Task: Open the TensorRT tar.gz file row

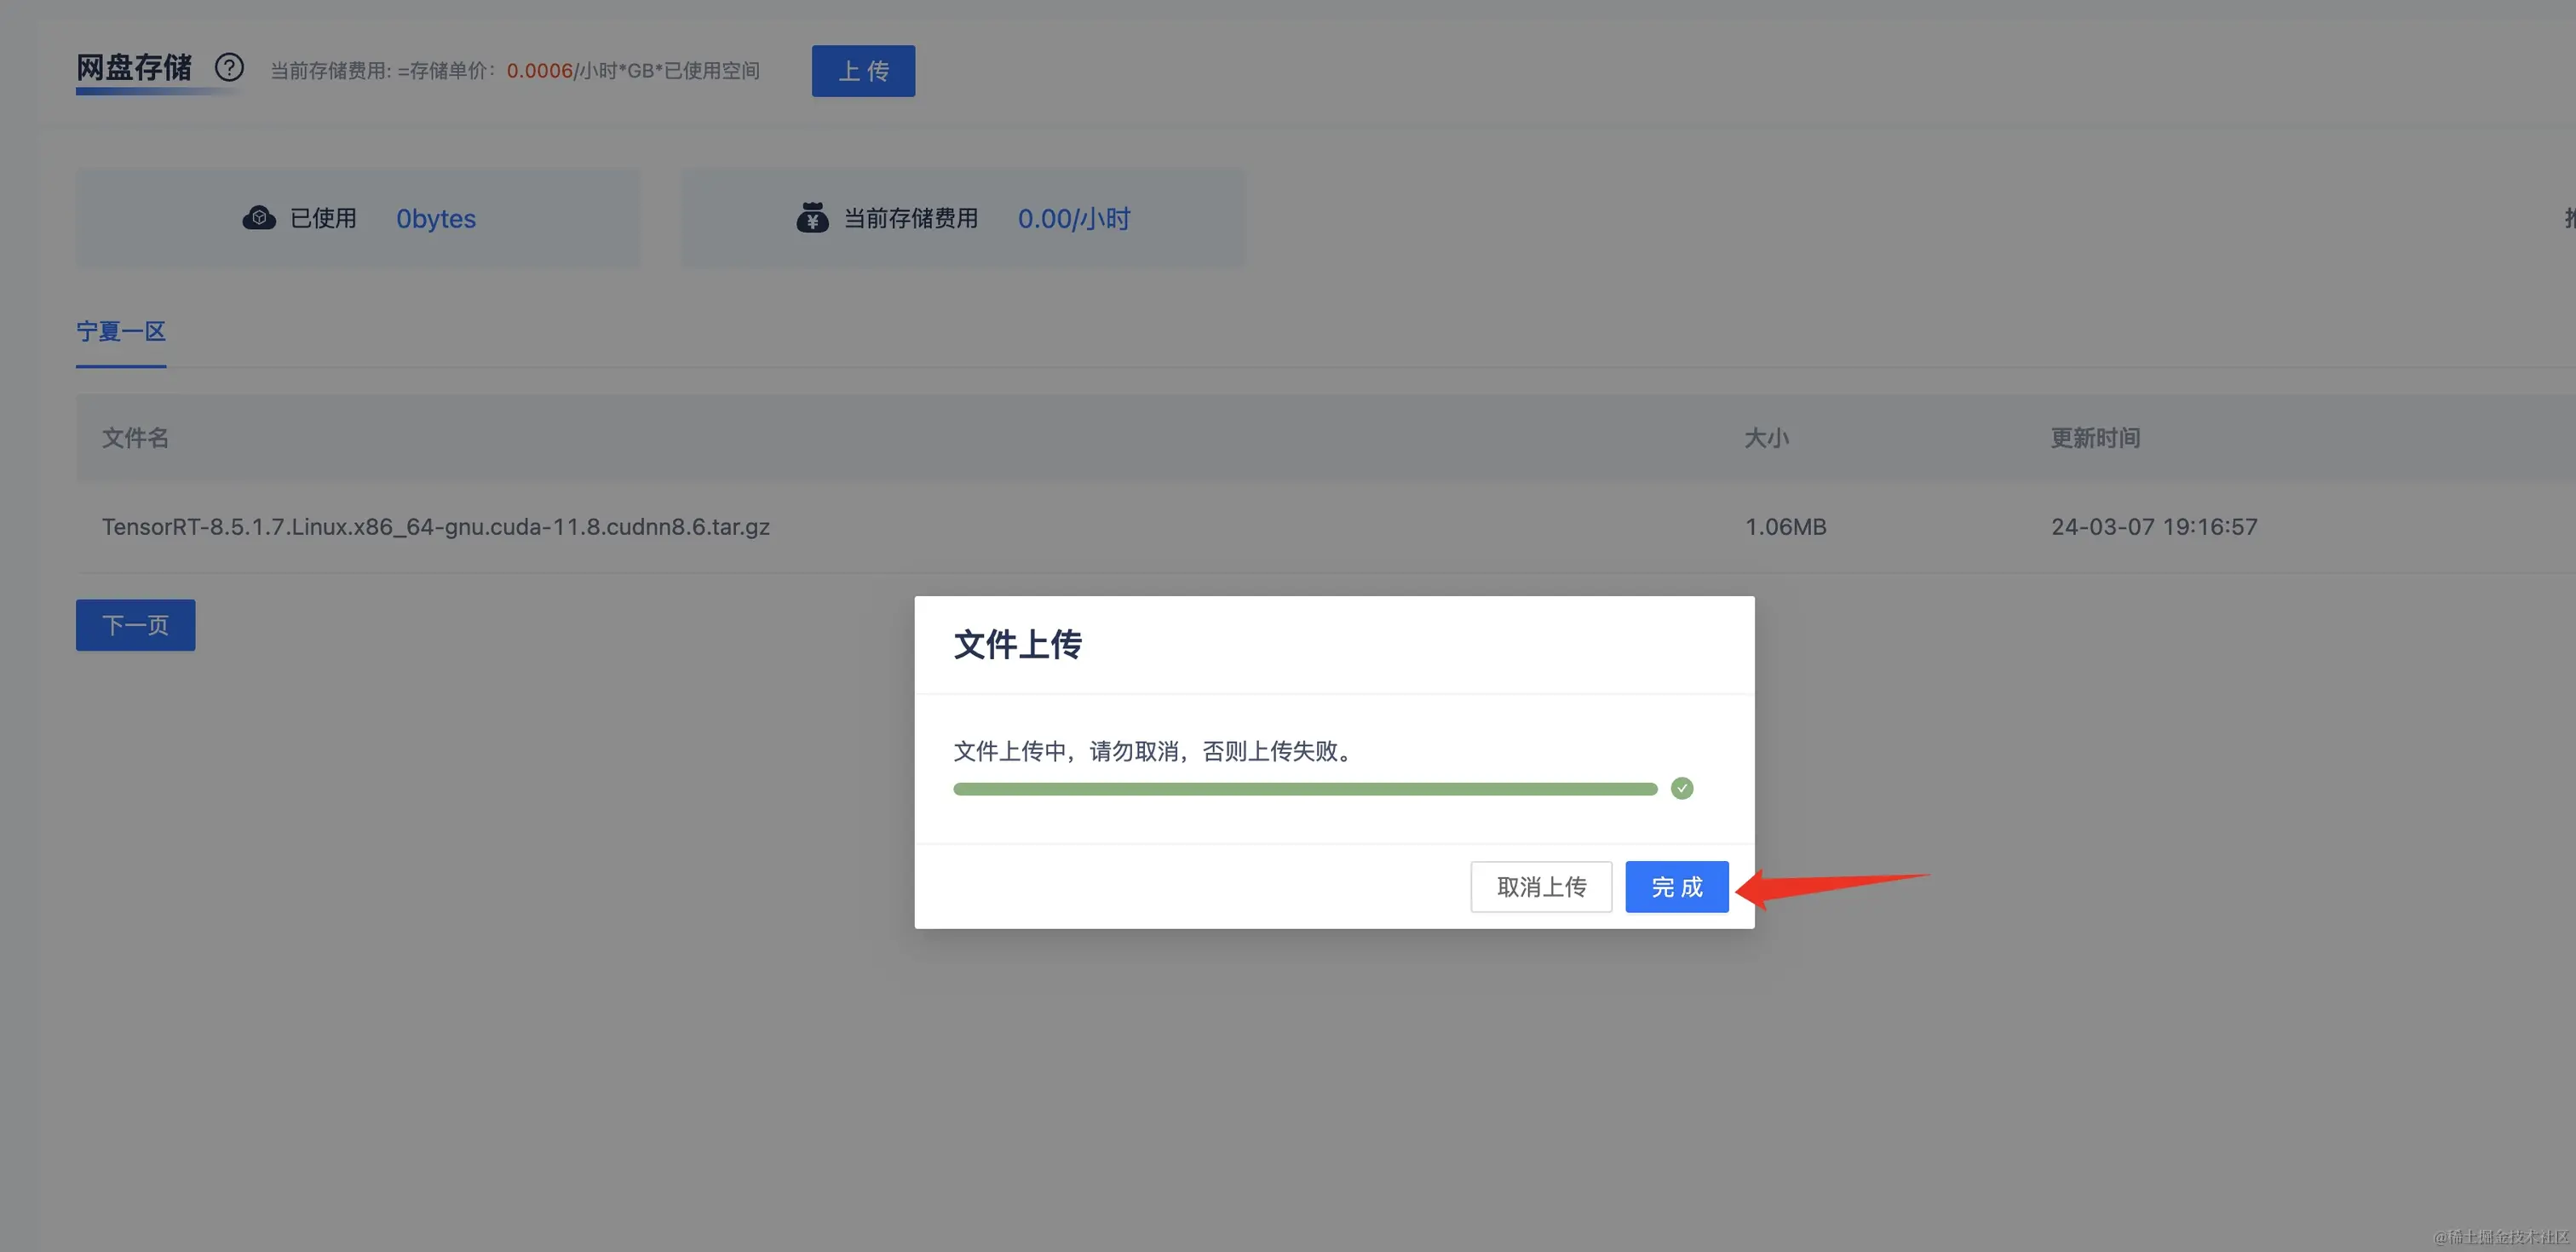Action: pos(435,527)
